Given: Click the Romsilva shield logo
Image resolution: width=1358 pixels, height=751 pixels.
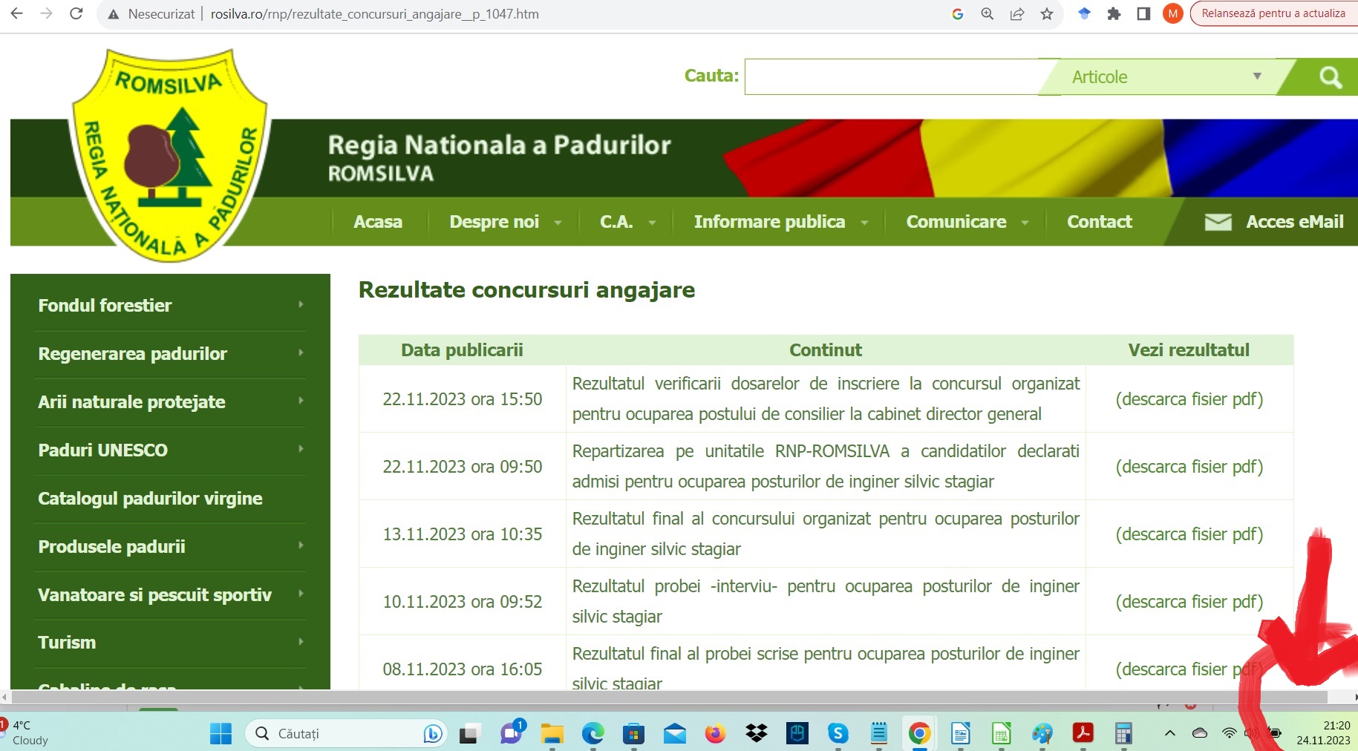Looking at the screenshot, I should coord(169,154).
